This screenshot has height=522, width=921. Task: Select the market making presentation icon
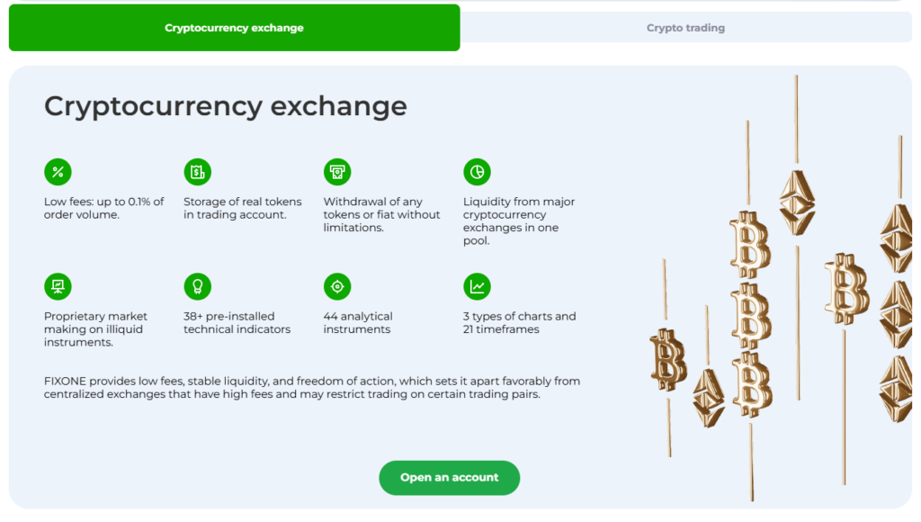[x=58, y=286]
